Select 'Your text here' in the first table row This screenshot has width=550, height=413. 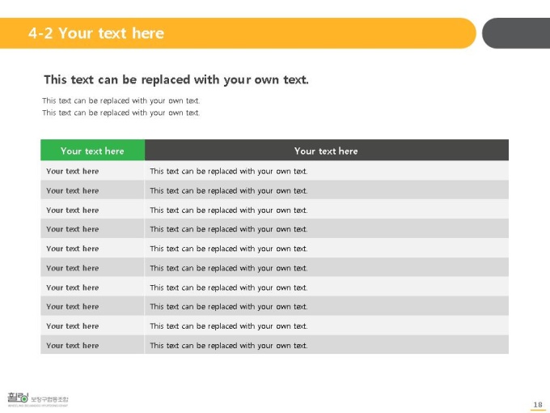(73, 172)
